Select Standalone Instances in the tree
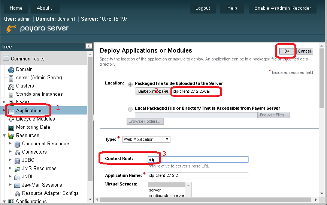Screen dimensions: 327x205 [x=39, y=94]
